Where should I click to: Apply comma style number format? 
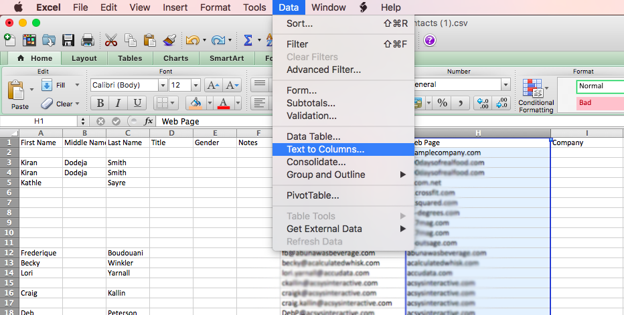pos(461,103)
